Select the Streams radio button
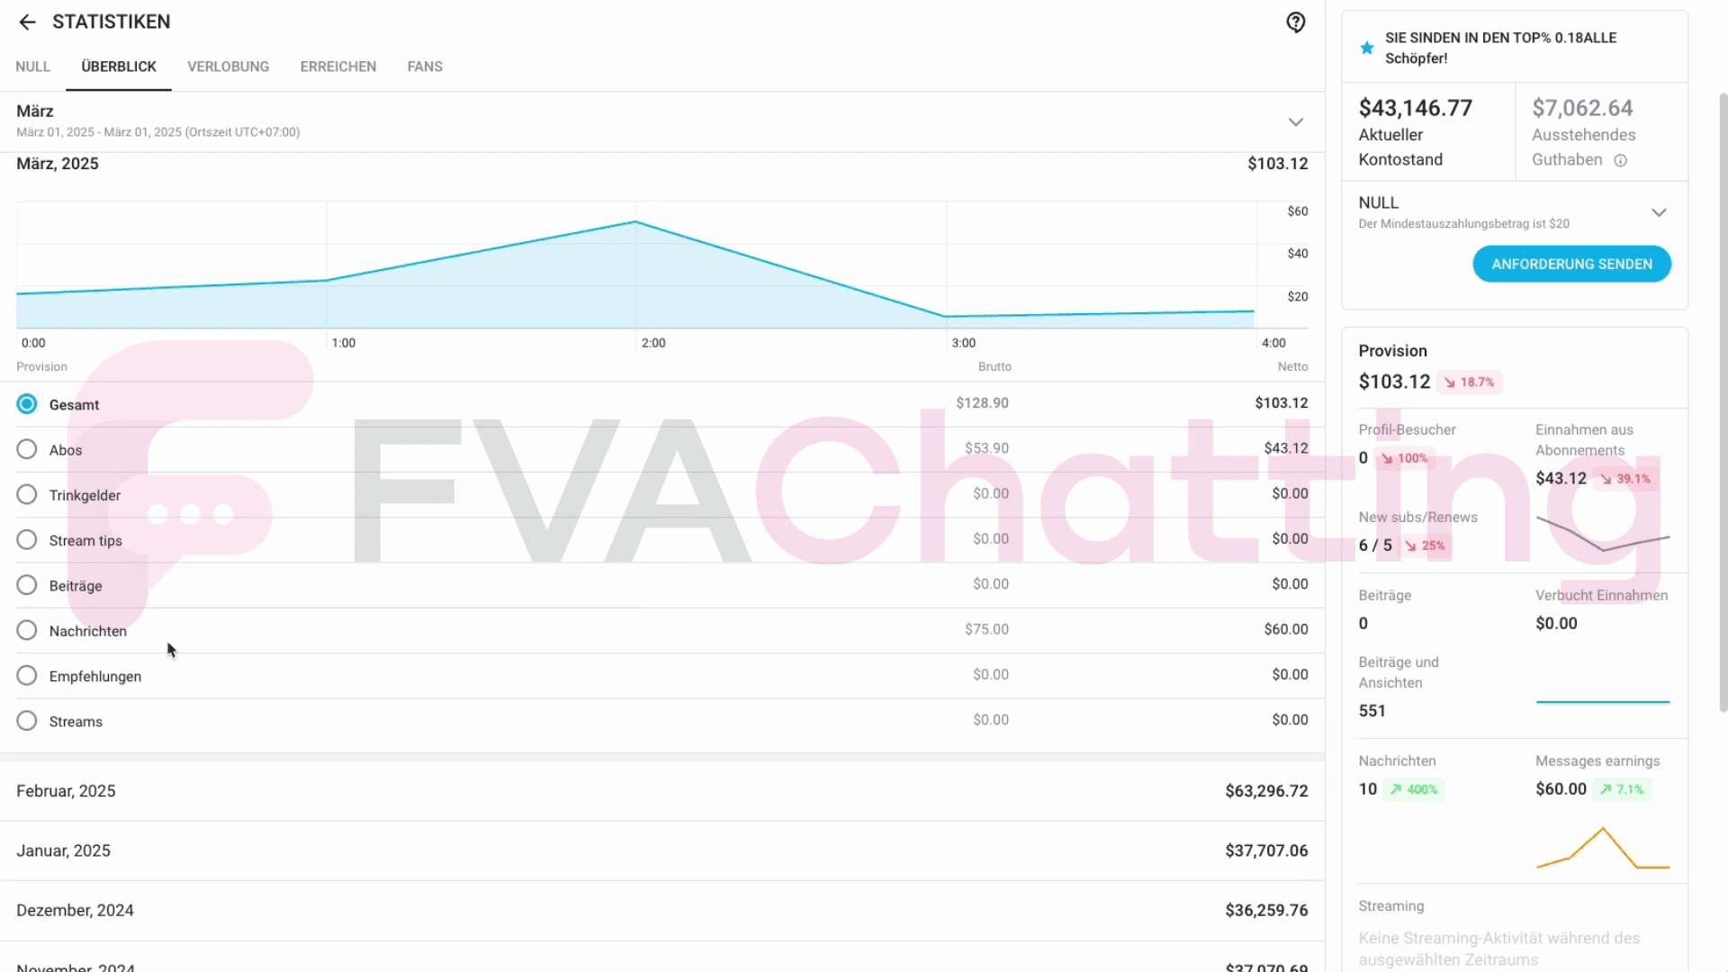Viewport: 1728px width, 972px height. [26, 720]
